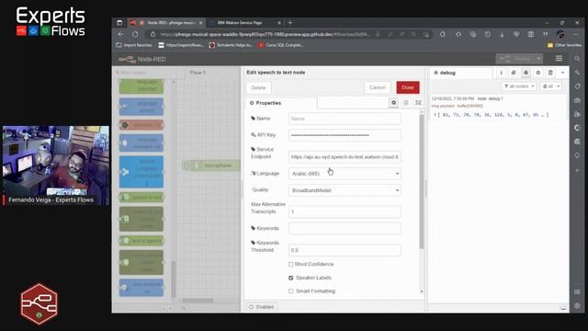
Task: Open the Quality dropdown set to BroadbandModel
Action: [x=345, y=190]
